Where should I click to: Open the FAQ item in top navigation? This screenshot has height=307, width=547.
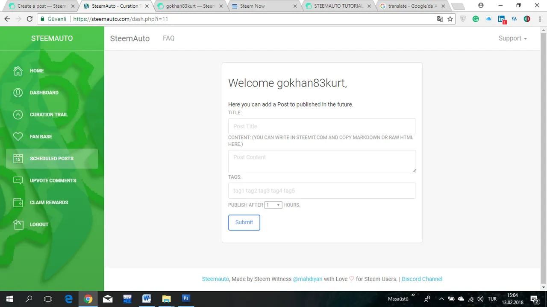click(169, 38)
